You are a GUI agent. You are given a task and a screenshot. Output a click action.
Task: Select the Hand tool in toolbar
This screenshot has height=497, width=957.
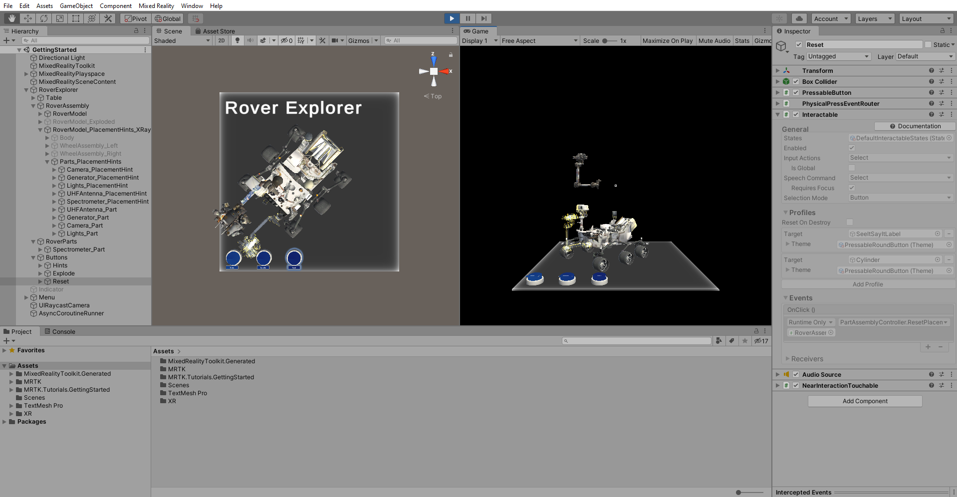pos(12,18)
